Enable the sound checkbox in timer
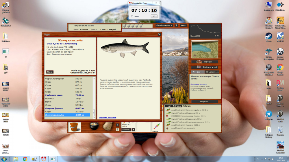This screenshot has width=289, height=162. [132, 16]
